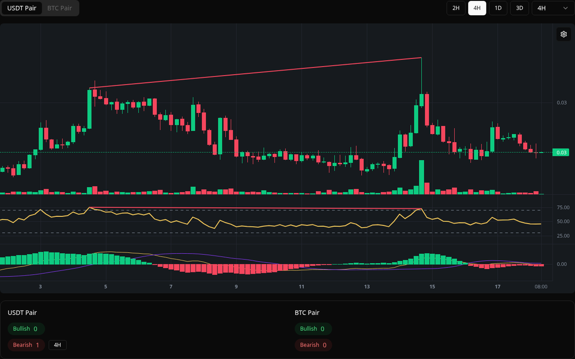Click the 4H tag beside the Bearish signal
Viewport: 575px width, 359px height.
tap(57, 345)
